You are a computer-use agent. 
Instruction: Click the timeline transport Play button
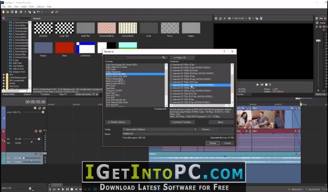63,189
